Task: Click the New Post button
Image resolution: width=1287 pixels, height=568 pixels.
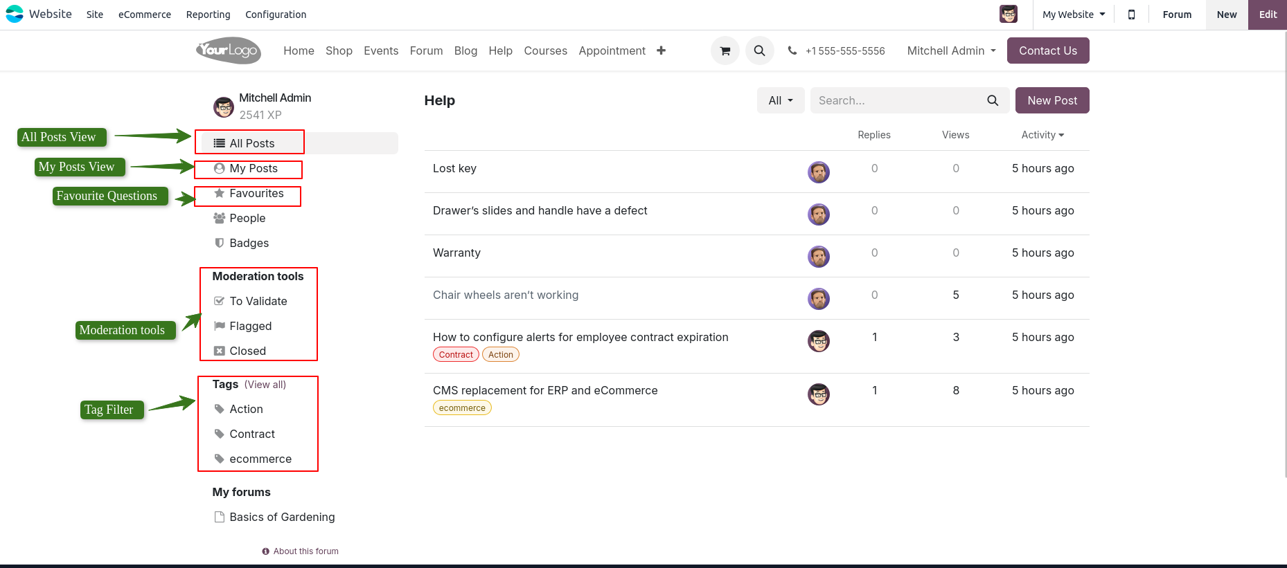Action: pos(1051,100)
